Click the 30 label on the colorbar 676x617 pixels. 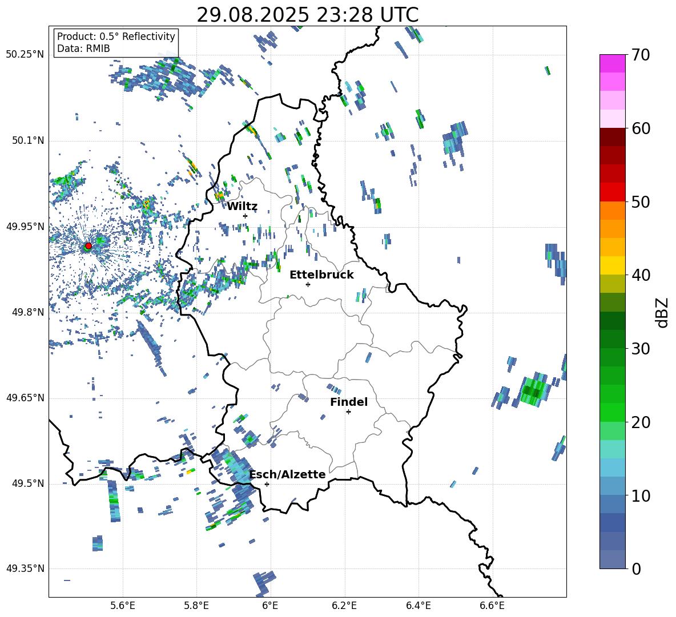coord(640,349)
